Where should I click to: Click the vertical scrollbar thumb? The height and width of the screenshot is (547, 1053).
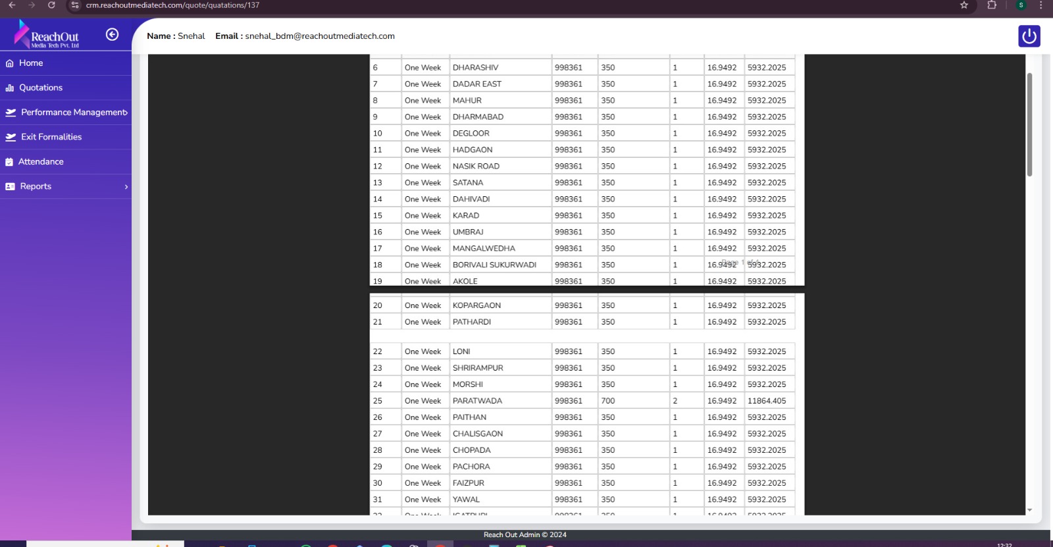[1029, 124]
